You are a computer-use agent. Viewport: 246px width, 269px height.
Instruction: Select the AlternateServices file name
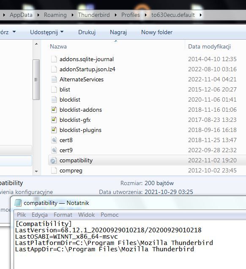point(82,79)
